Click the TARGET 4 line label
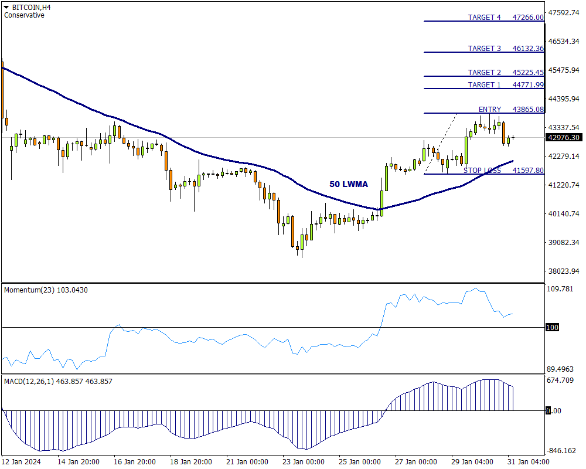Viewport: 586px width, 469px height. pos(484,18)
